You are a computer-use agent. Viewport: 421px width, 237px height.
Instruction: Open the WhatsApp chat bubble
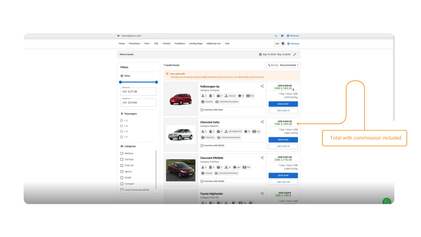pos(387,202)
